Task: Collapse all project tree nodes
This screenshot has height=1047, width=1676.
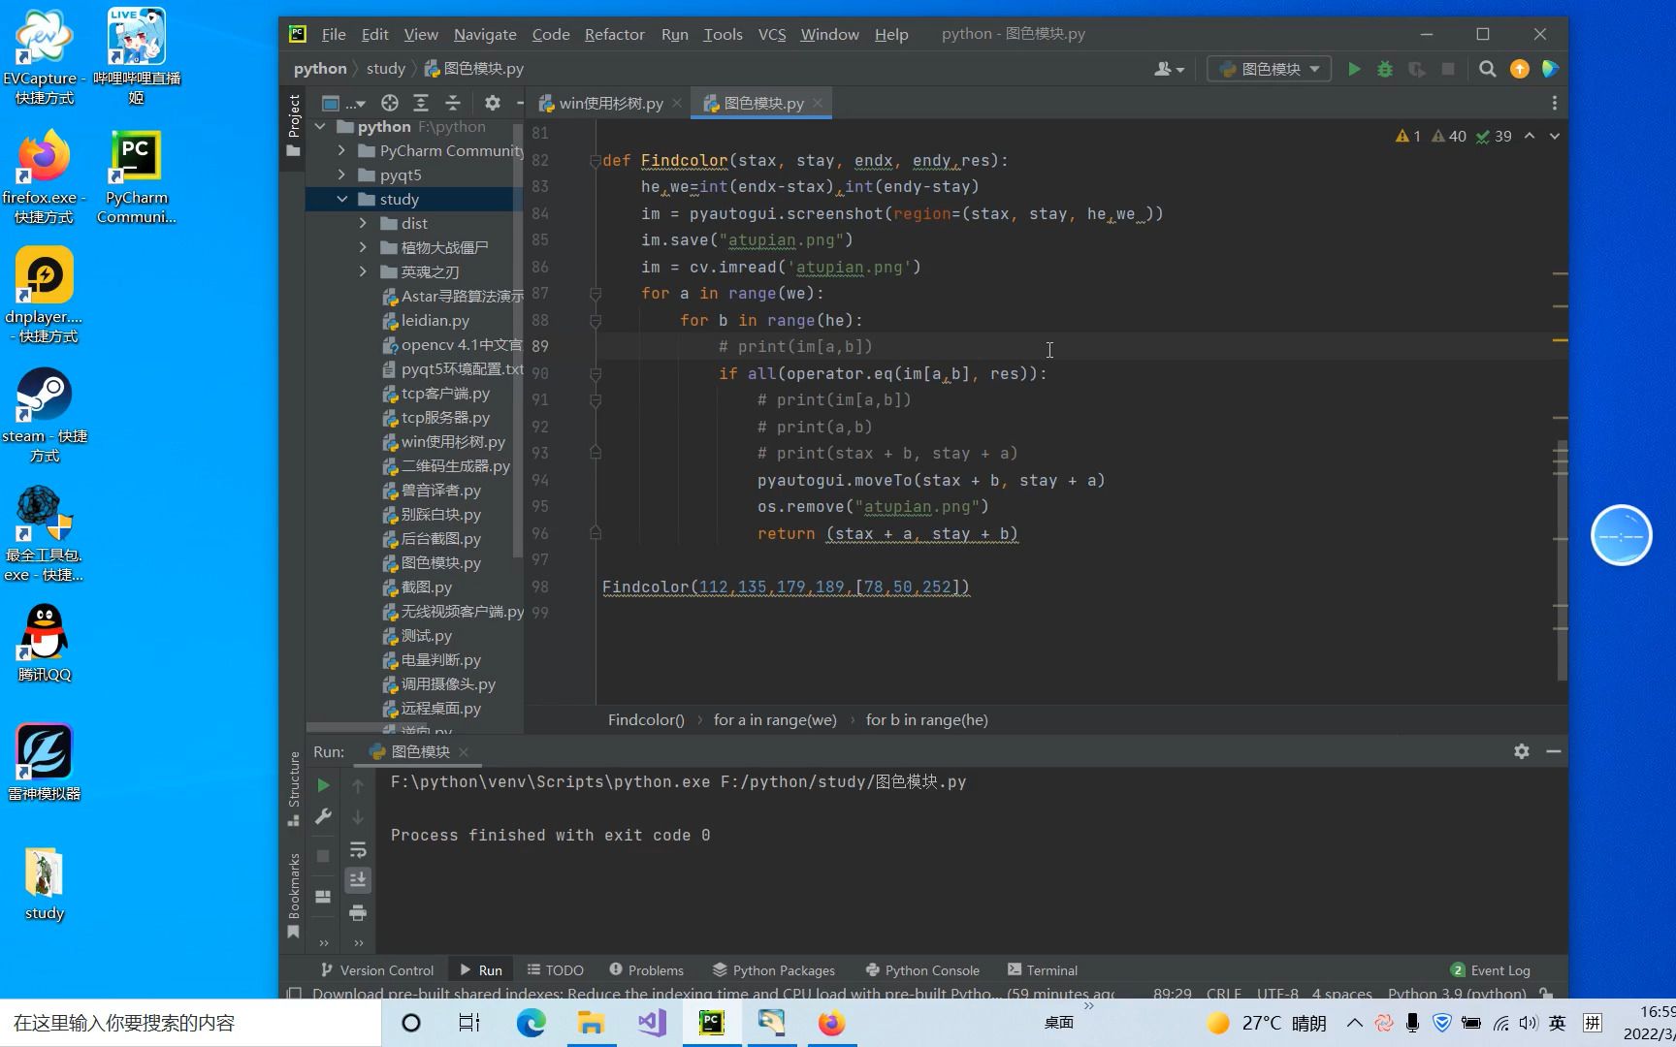Action: pos(453,103)
